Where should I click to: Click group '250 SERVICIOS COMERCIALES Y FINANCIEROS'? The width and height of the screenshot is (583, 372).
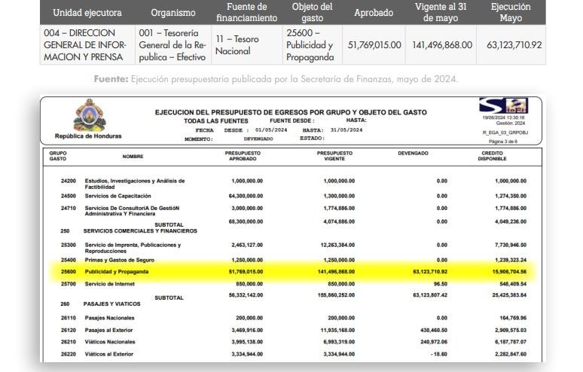(x=129, y=230)
